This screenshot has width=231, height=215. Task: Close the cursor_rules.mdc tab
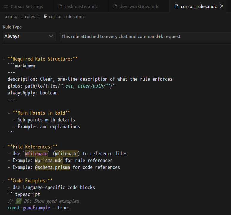[x=222, y=6]
